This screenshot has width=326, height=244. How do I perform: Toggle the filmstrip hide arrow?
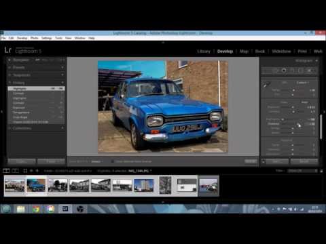(x=163, y=202)
